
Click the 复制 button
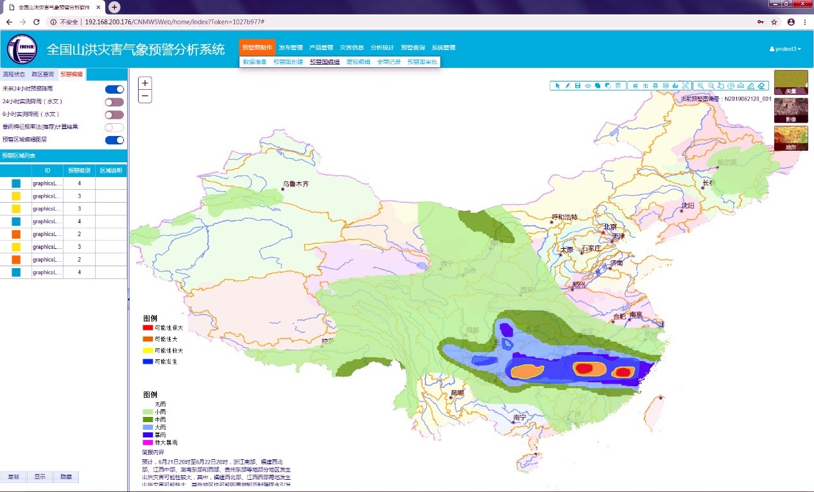point(13,477)
